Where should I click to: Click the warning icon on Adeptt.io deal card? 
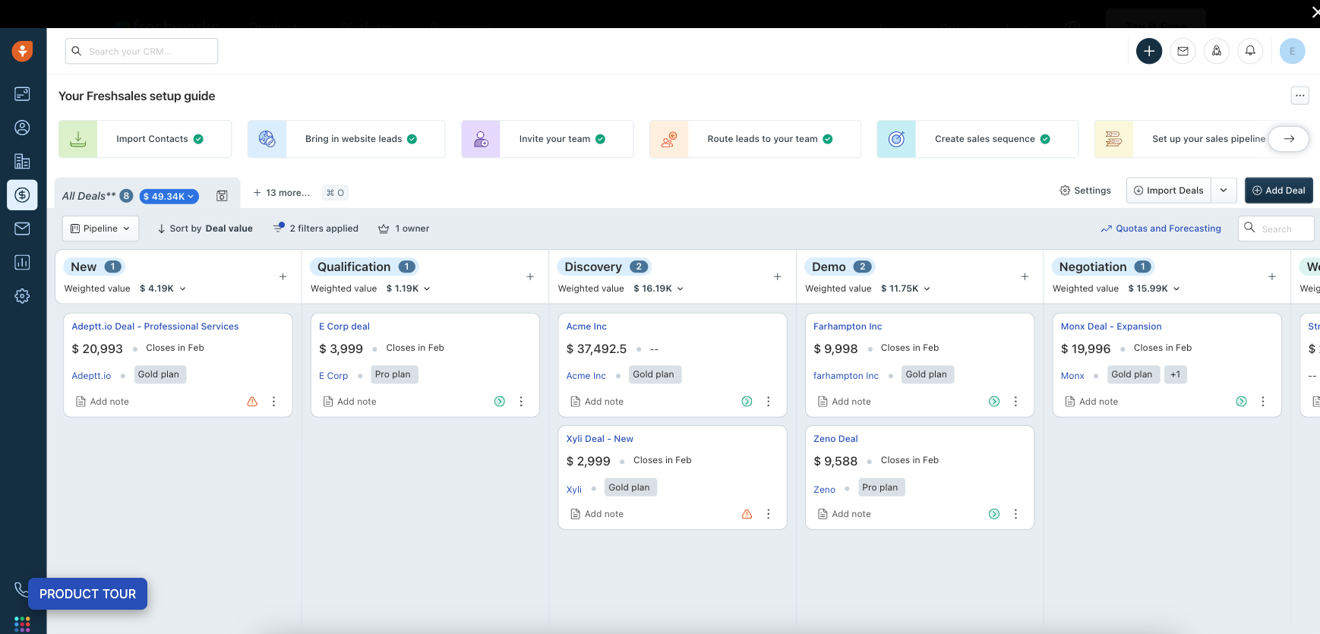click(252, 402)
